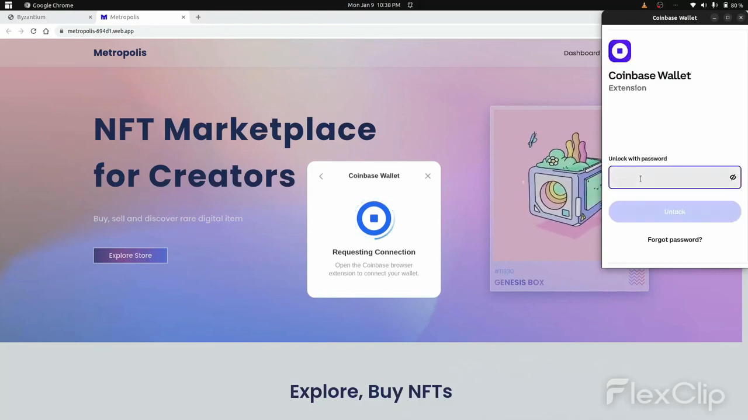Click the Explore Store button
The image size is (748, 420).
[x=130, y=256]
